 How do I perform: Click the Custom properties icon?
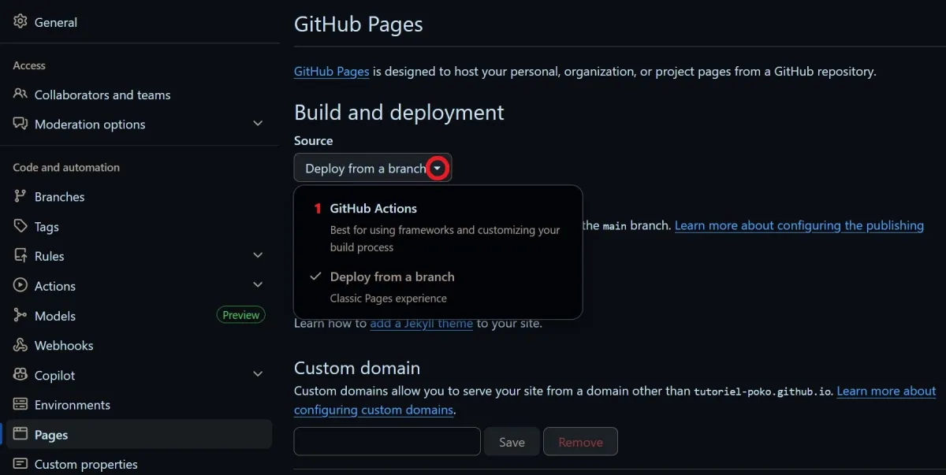(20, 465)
